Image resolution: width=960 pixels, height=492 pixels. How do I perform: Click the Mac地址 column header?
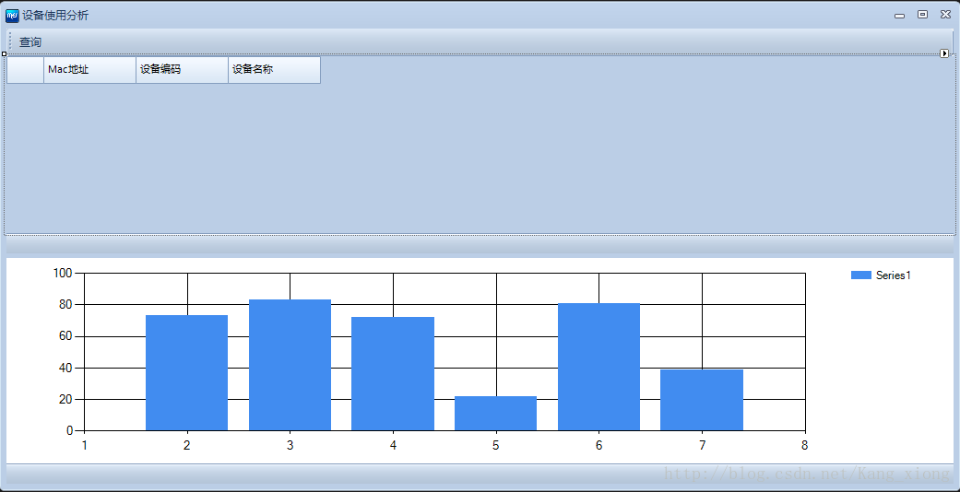click(x=90, y=70)
